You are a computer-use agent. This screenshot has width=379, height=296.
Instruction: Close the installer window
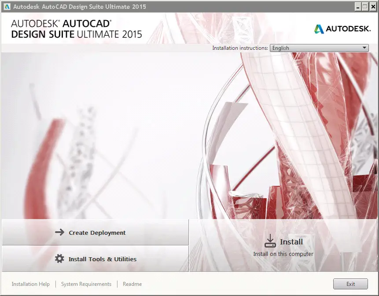[373, 7]
